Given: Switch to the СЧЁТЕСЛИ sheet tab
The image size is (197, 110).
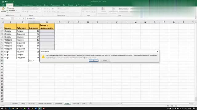Looking at the screenshot, I should pyautogui.click(x=31, y=103).
